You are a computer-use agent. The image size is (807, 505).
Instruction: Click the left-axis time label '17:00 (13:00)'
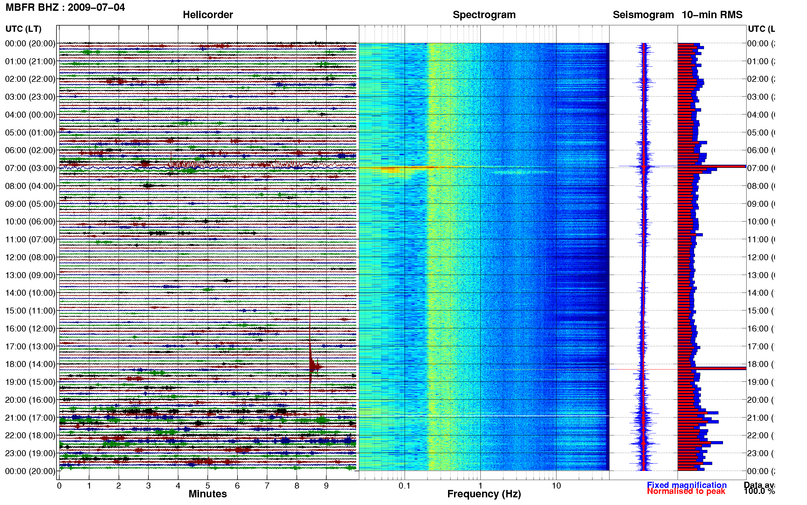click(30, 346)
